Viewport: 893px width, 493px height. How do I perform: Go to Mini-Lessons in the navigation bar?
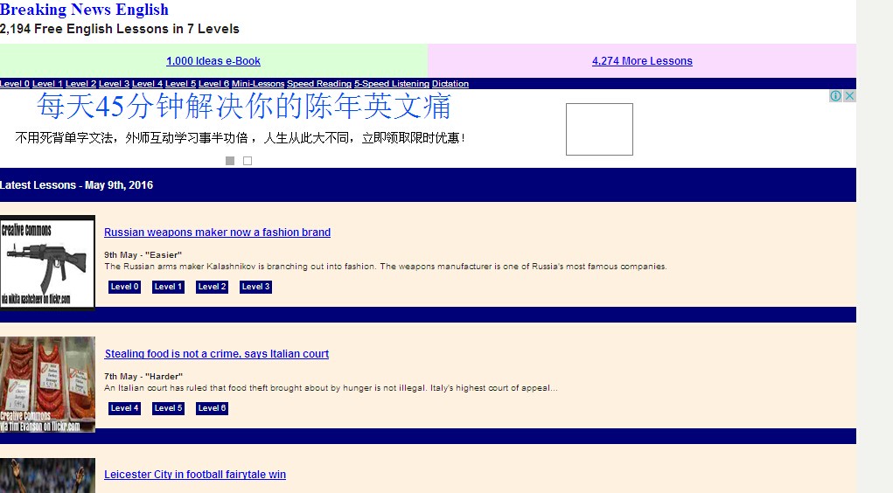click(x=258, y=84)
